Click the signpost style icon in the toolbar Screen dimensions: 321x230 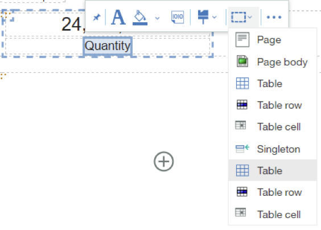pyautogui.click(x=203, y=17)
